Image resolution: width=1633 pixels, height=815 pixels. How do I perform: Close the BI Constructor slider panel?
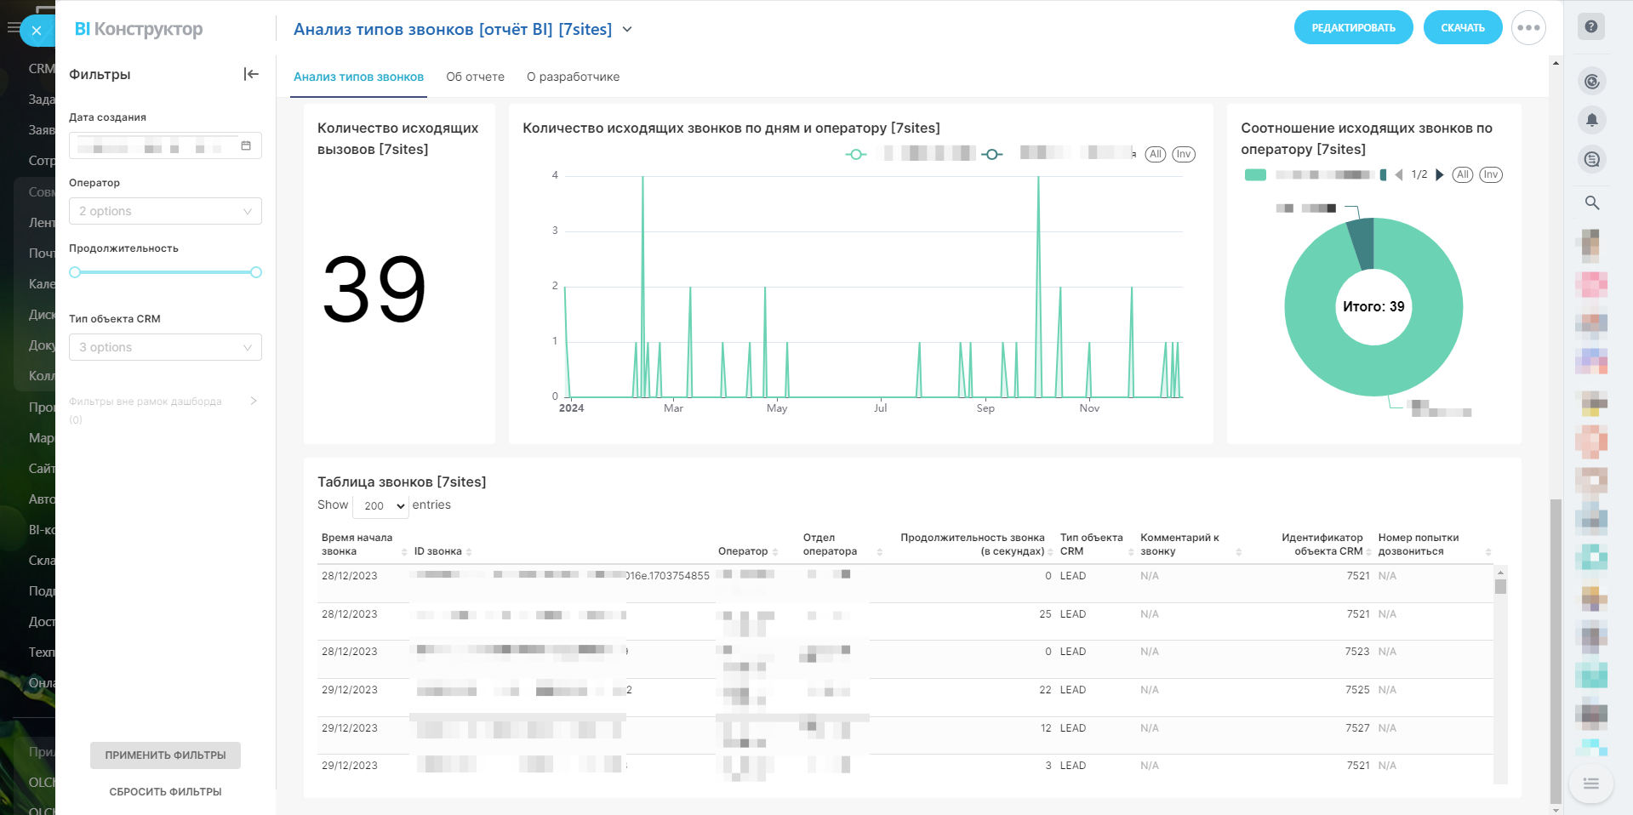(37, 31)
